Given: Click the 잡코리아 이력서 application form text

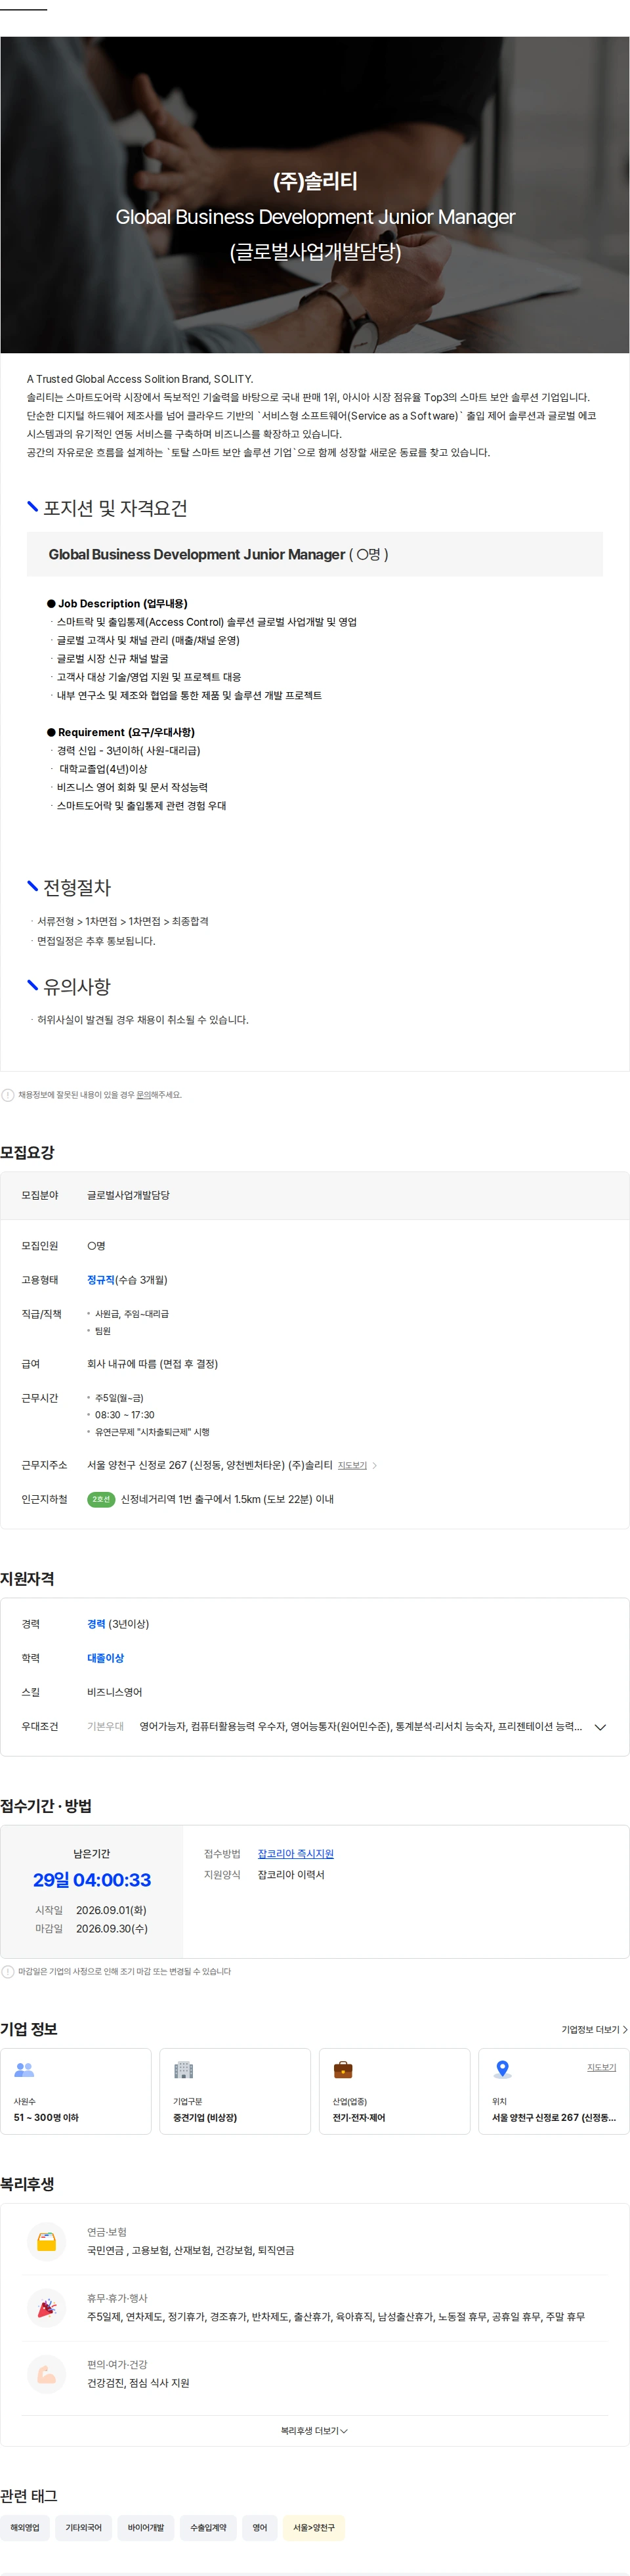Looking at the screenshot, I should (291, 1874).
